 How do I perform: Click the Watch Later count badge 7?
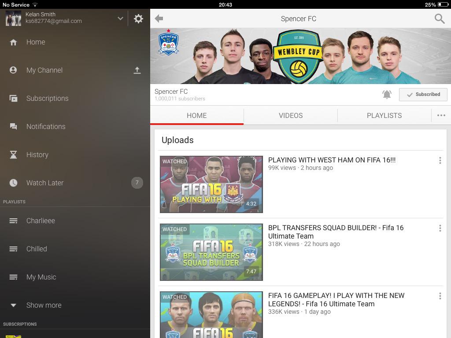[137, 183]
